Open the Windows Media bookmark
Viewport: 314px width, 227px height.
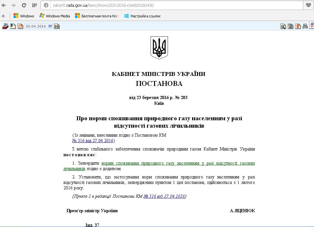tap(54, 16)
